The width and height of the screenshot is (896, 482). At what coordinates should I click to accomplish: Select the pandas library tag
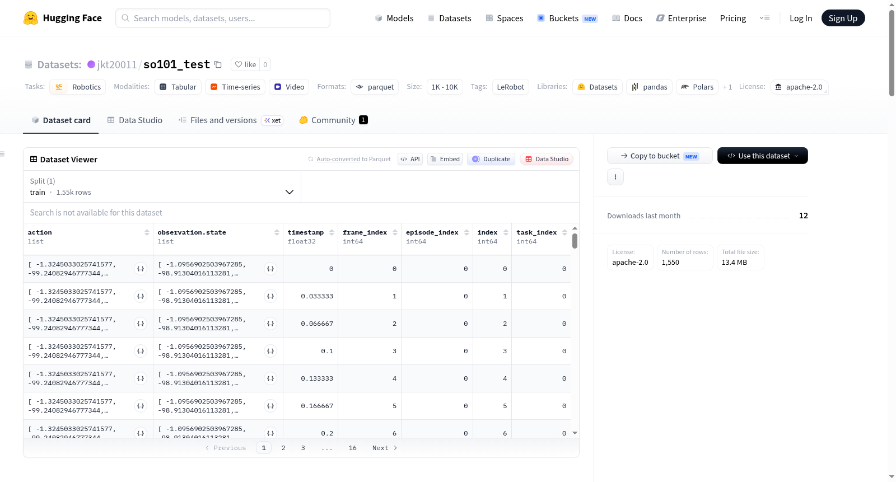pos(649,87)
